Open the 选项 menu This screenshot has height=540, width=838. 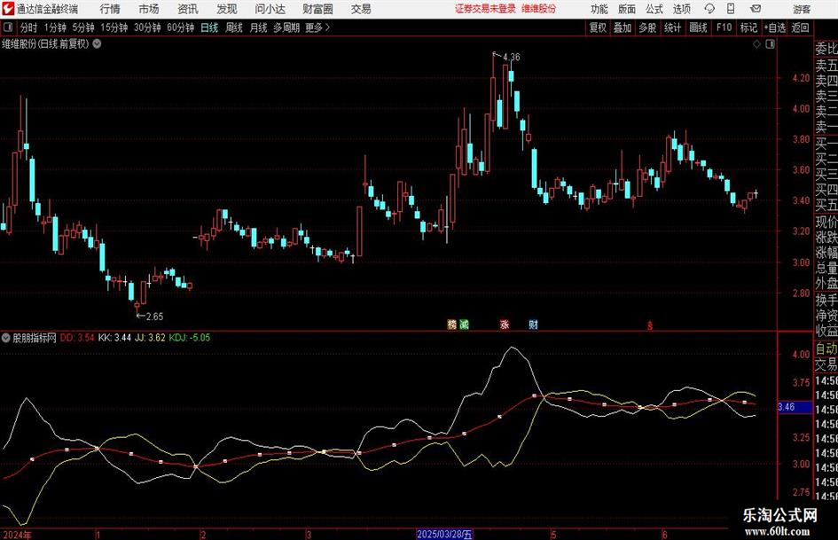pos(681,9)
